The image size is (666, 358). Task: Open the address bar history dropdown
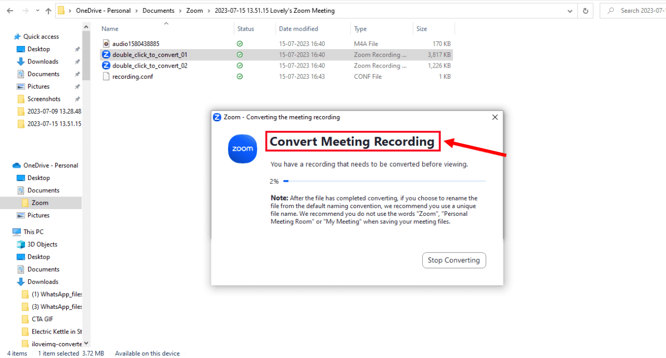pyautogui.click(x=571, y=11)
